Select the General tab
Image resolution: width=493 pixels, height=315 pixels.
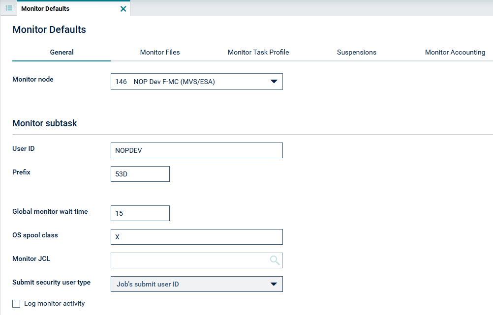pyautogui.click(x=62, y=52)
